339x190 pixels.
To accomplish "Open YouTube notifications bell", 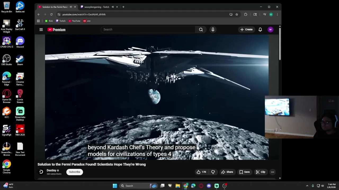I will click(260, 30).
